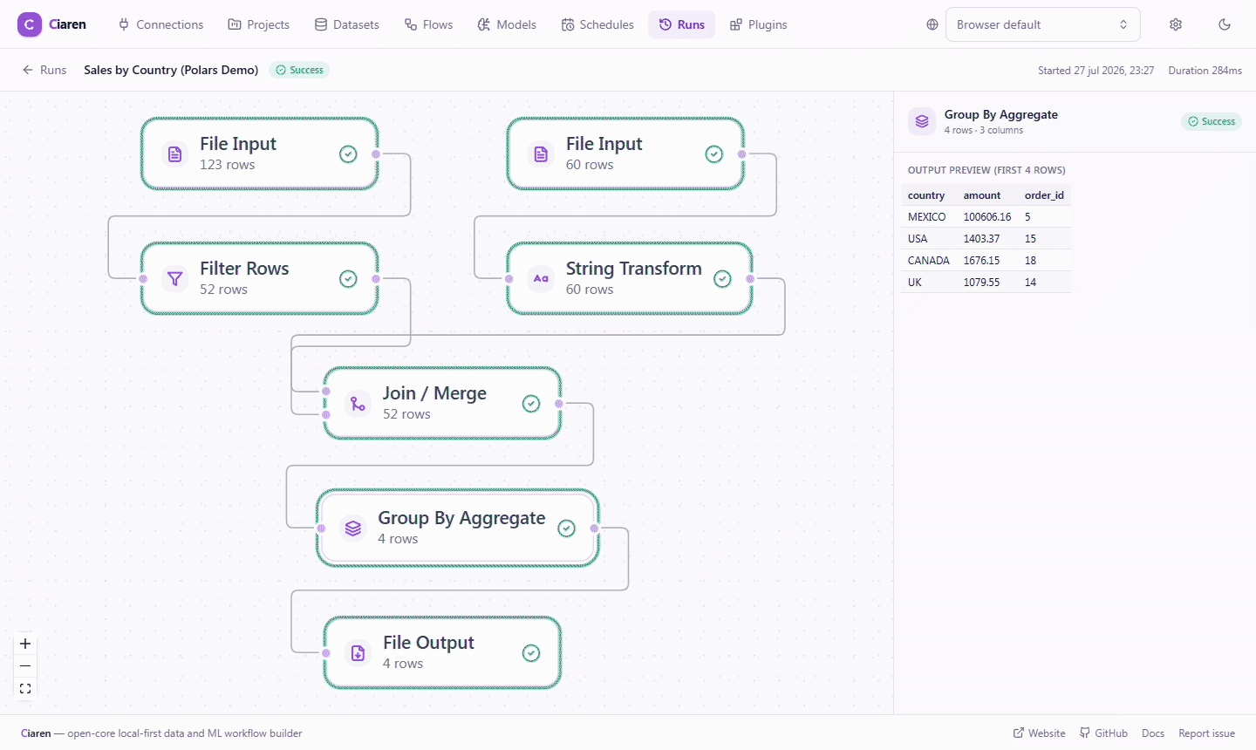This screenshot has width=1256, height=750.
Task: Open the Browser default language dropdown
Action: [1043, 24]
